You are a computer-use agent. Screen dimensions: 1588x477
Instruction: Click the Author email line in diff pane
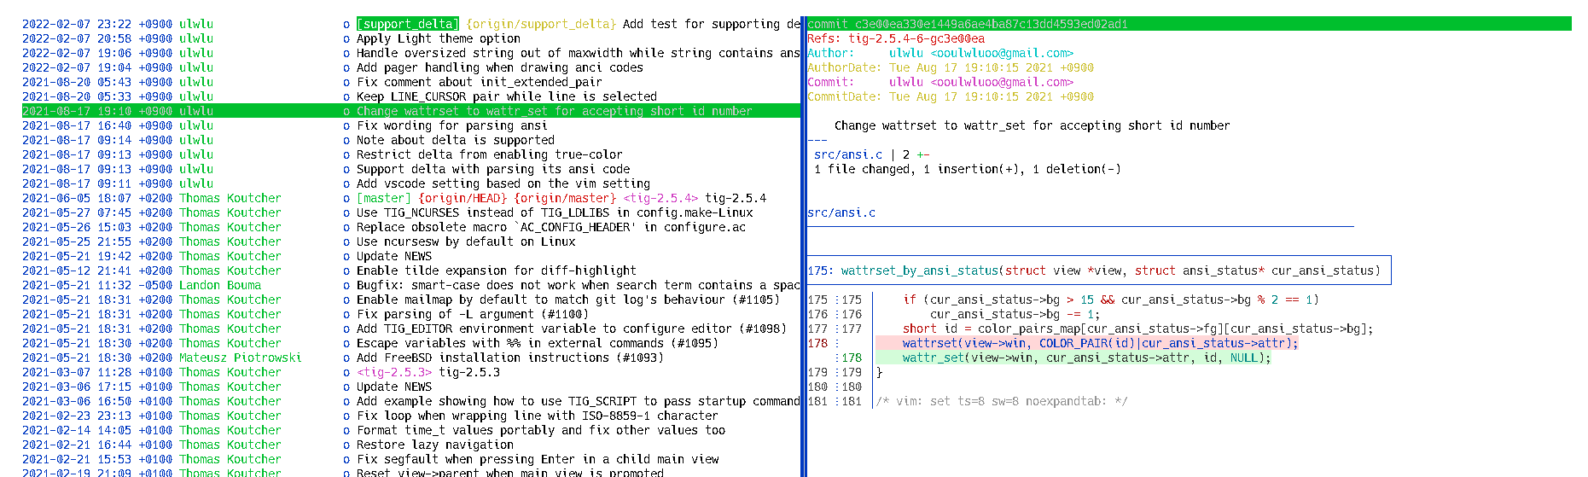tap(940, 53)
